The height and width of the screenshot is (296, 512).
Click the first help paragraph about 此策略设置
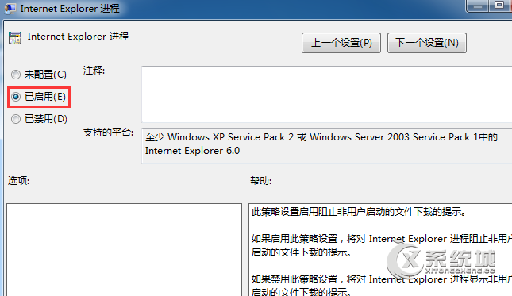pos(359,212)
